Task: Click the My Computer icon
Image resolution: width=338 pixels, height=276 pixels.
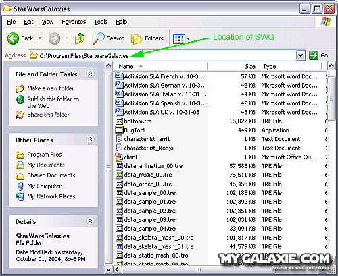Action: (x=20, y=186)
